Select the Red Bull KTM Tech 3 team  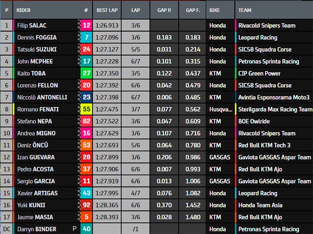coord(264,145)
